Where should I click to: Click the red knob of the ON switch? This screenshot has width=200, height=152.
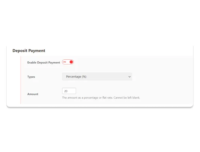click(x=71, y=62)
